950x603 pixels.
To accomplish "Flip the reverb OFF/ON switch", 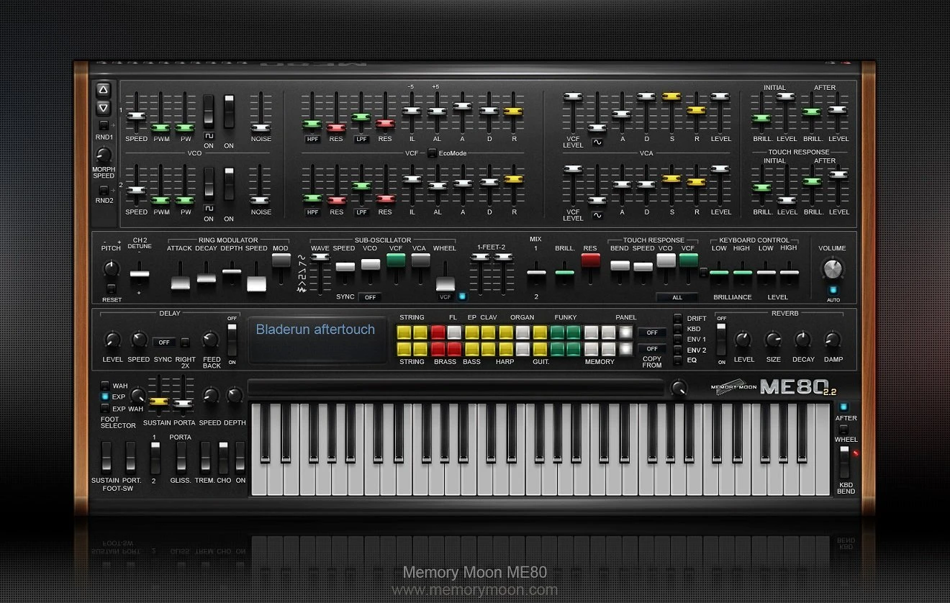I will 721,340.
